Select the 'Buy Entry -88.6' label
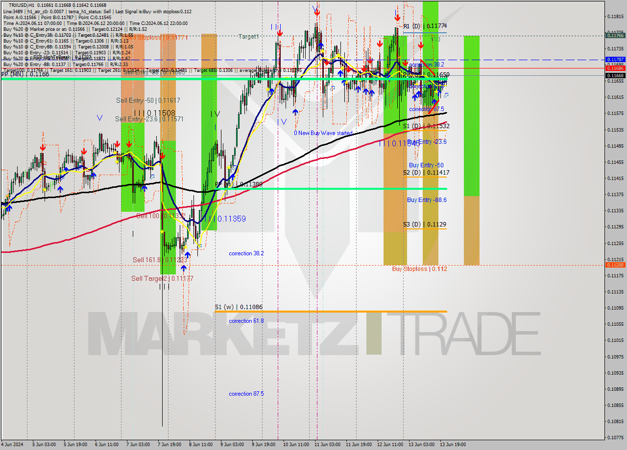This screenshot has height=450, width=627. point(427,200)
